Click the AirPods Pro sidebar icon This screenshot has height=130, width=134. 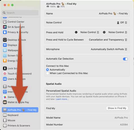tap(5, 110)
